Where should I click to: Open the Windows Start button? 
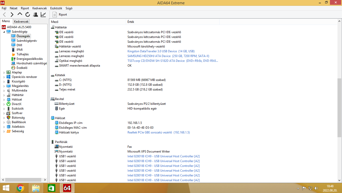point(6,188)
